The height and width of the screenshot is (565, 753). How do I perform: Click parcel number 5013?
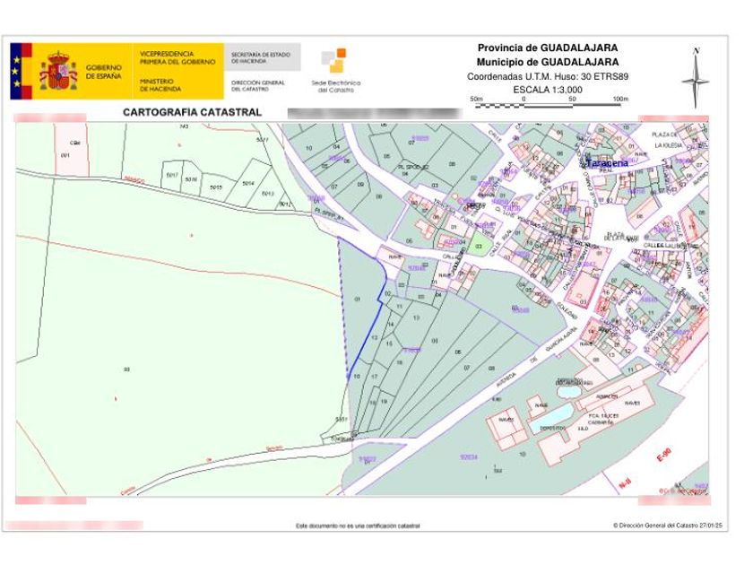[x=267, y=194]
